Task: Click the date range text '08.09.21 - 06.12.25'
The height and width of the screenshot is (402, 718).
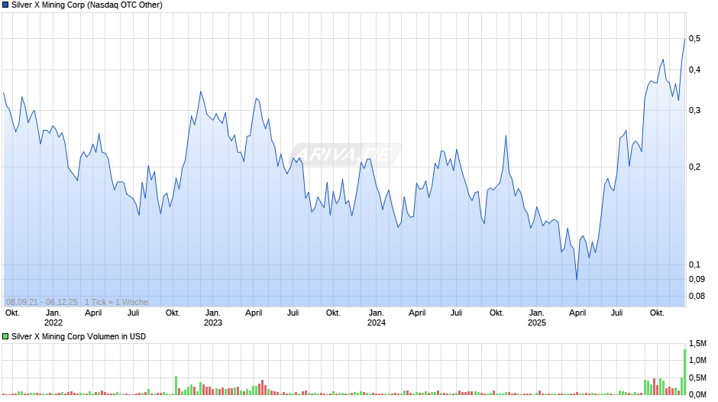Action: pos(42,302)
